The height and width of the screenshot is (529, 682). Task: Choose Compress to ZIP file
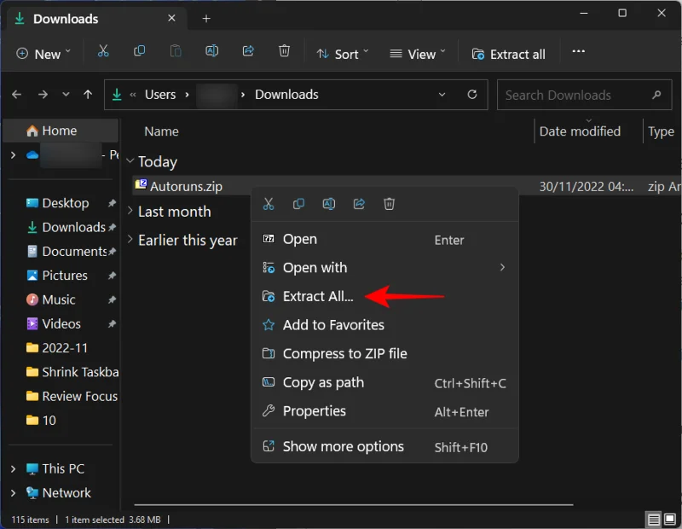(344, 353)
